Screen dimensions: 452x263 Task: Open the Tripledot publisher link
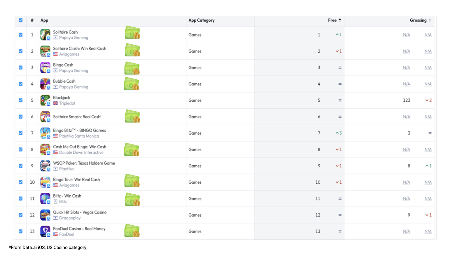(67, 103)
